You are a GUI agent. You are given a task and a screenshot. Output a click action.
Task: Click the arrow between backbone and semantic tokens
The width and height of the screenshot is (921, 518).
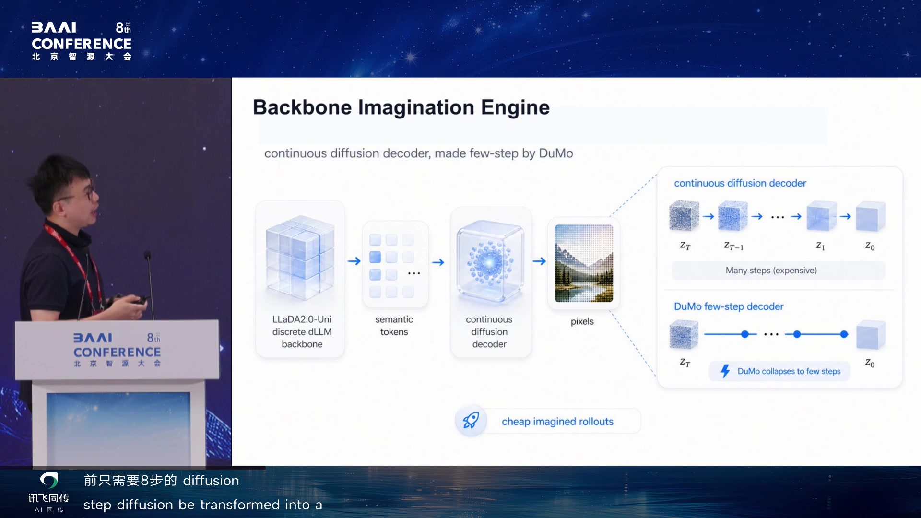354,261
